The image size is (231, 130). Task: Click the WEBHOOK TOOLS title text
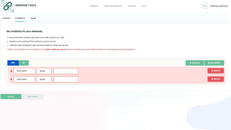coord(26,5)
